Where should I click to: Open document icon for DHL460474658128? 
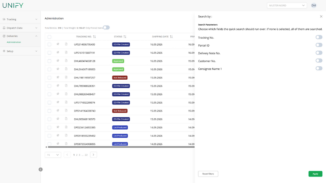(66, 61)
